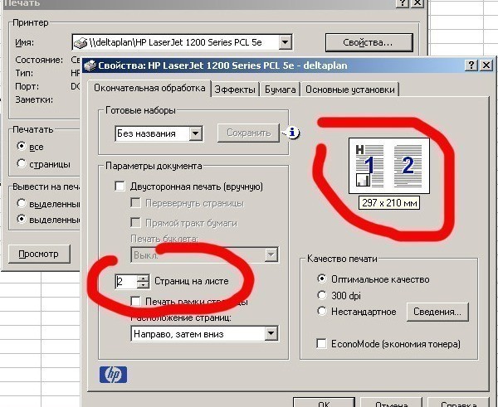Screen dimensions: 498x407
Task: Click the Печать dialog printer icon in name field
Action: pos(81,42)
